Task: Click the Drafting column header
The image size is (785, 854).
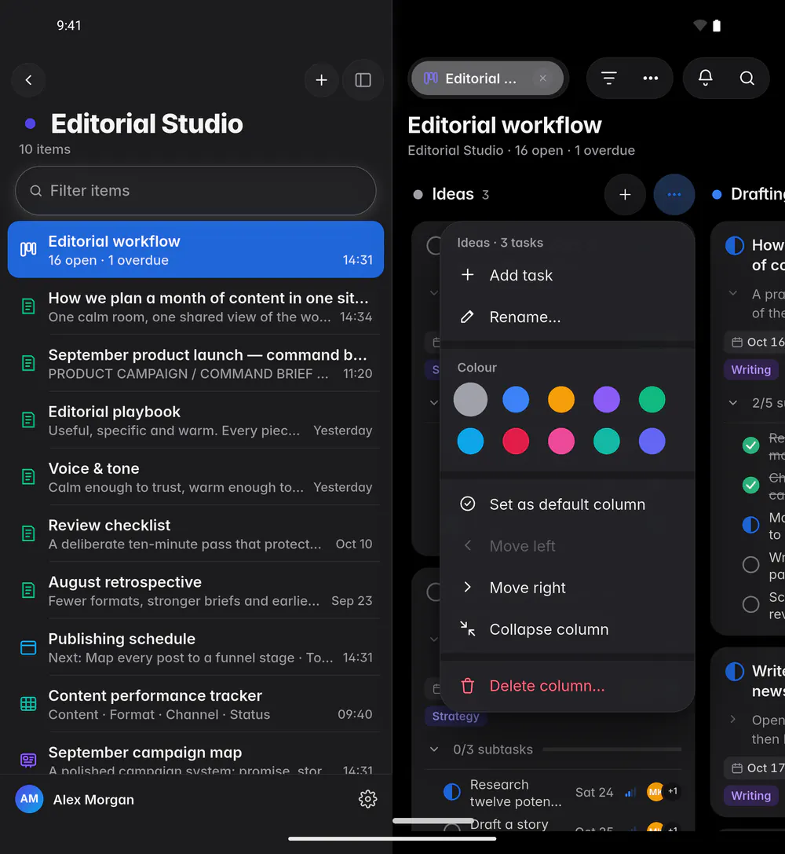Action: click(758, 194)
